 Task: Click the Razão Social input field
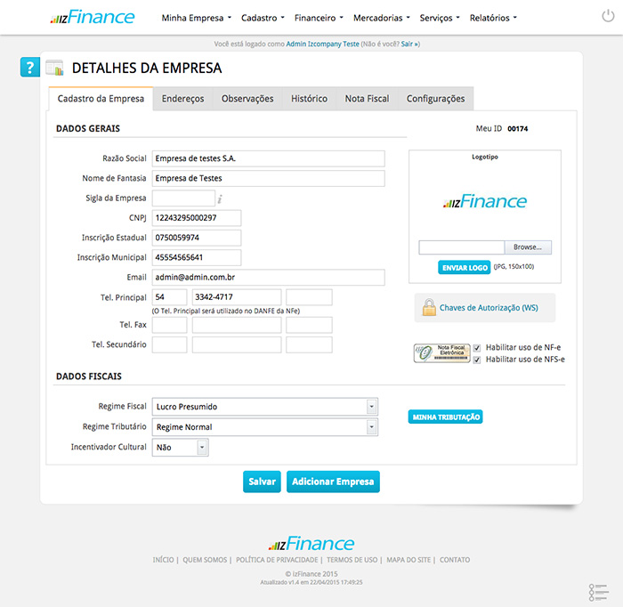pyautogui.click(x=268, y=158)
